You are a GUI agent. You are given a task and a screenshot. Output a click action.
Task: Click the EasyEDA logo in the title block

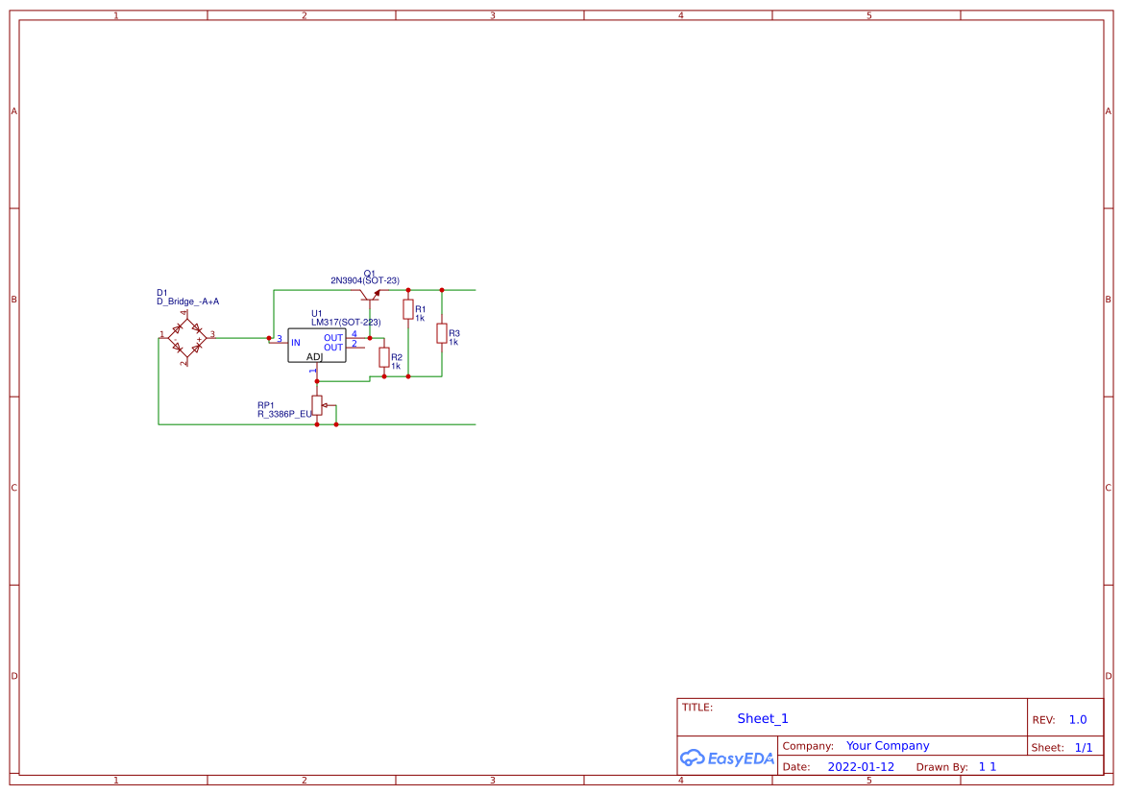[x=727, y=759]
